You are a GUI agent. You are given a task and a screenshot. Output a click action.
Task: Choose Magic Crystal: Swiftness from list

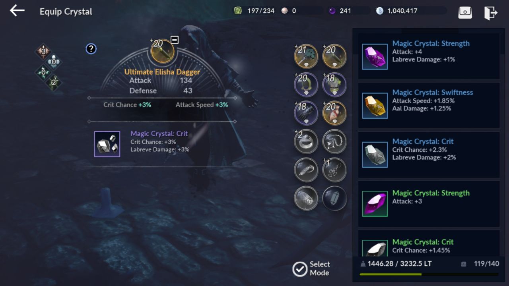point(429,106)
